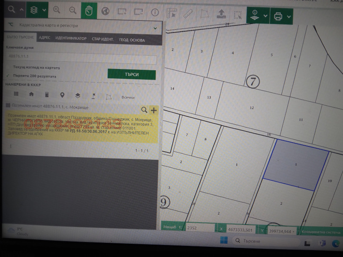The height and width of the screenshot is (257, 343).
Task: Click the info identify tool in toolbar
Action: point(155,12)
